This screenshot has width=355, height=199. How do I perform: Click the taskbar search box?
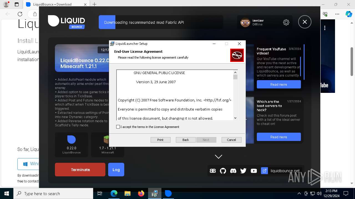coord(53,193)
